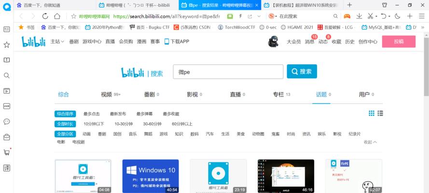The height and width of the screenshot is (193, 429).
Task: Bookmark this page with the star icon
Action: (74, 16)
